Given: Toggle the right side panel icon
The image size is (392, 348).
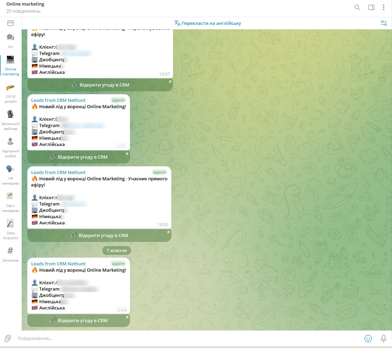Looking at the screenshot, I should click(371, 7).
